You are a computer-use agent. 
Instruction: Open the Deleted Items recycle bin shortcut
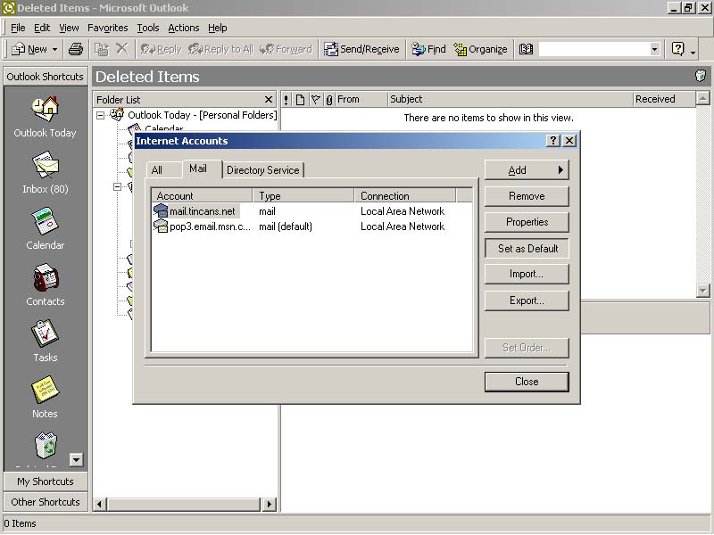tap(46, 445)
